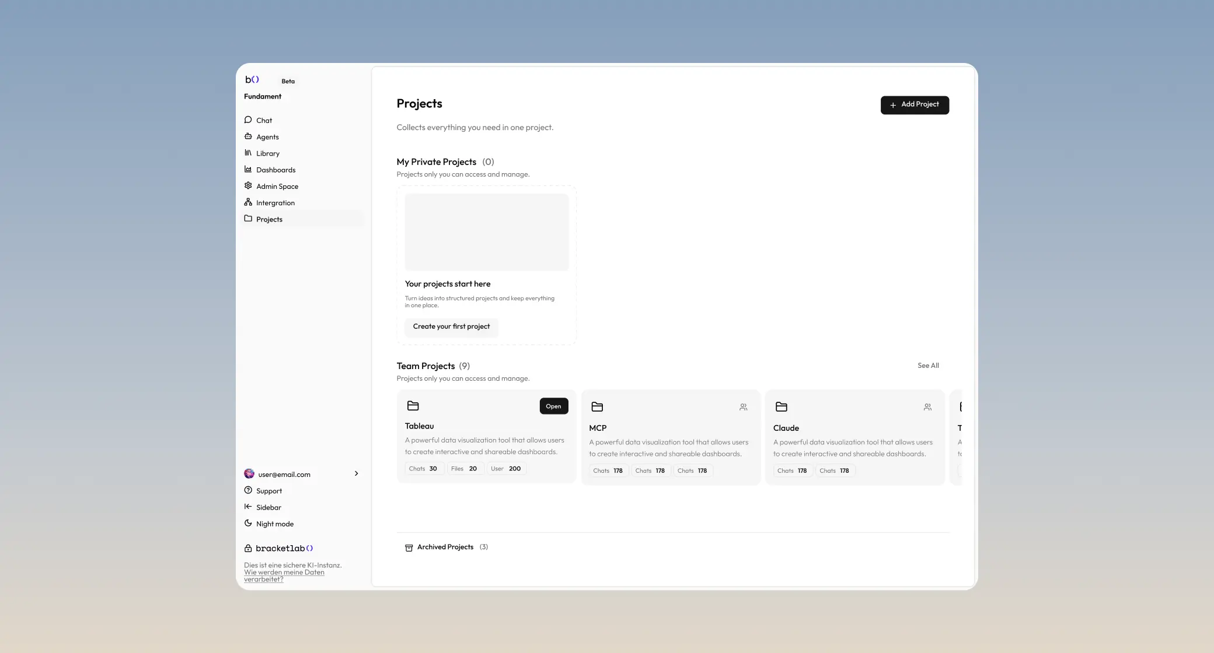Open Dashboards chart icon in sidebar
Screen dimensions: 1214x653
[x=248, y=169]
